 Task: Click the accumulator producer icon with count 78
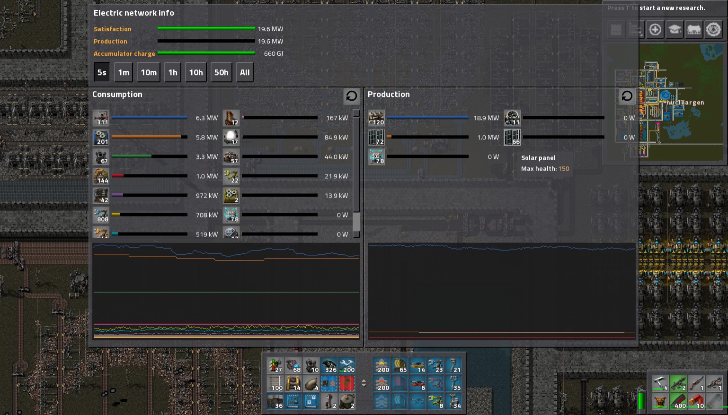pos(376,156)
